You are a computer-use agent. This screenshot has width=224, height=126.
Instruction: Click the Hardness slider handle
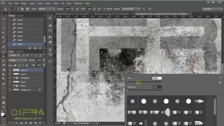click(x=128, y=91)
